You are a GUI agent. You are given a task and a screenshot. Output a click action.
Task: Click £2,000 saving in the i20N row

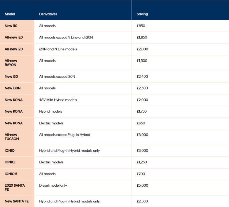point(142,49)
